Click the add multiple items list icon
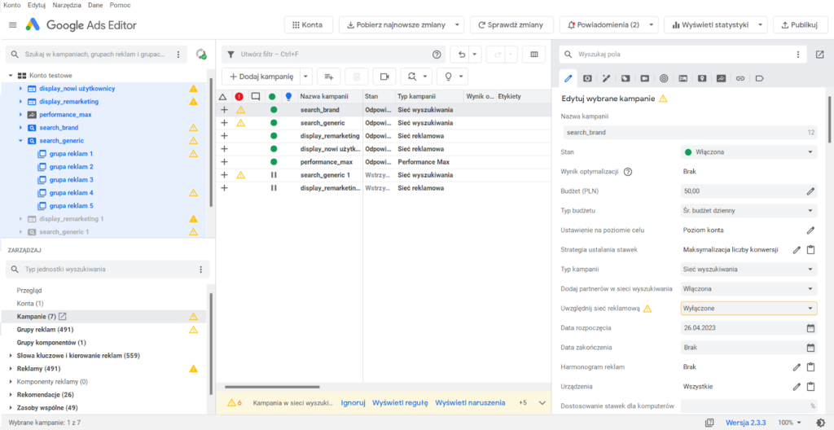The height and width of the screenshot is (430, 834). pos(329,77)
